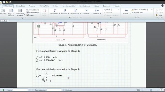Expand the Símbolos dropdown arrow
The width and height of the screenshot is (165, 92).
coord(69,14)
